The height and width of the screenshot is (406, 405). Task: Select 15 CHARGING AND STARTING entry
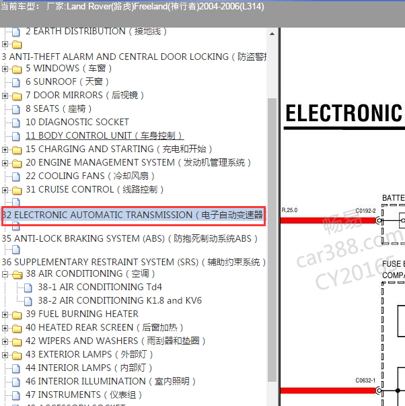(119, 149)
